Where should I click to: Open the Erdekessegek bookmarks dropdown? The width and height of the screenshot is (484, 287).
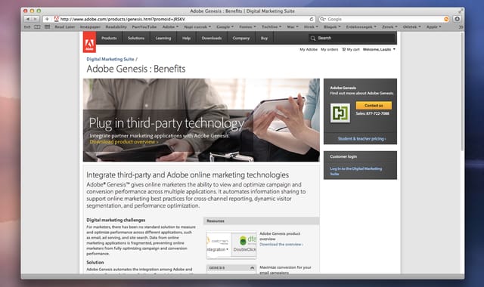[361, 27]
